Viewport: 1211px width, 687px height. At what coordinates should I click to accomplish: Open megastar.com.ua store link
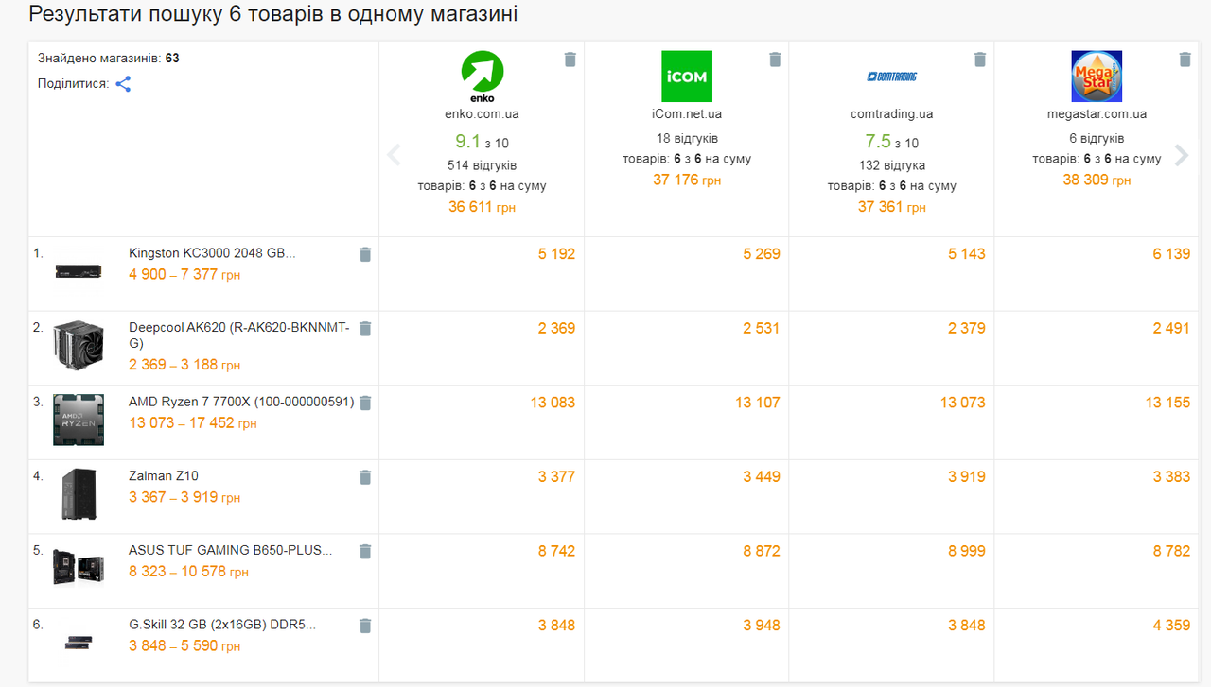(x=1097, y=114)
